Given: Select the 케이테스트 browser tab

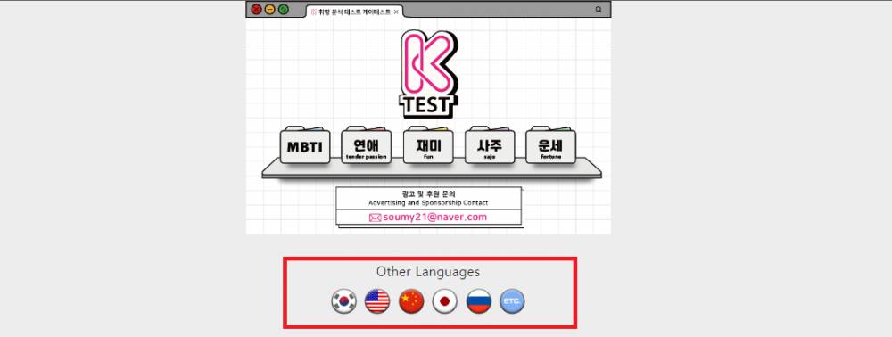Looking at the screenshot, I should click(x=354, y=12).
